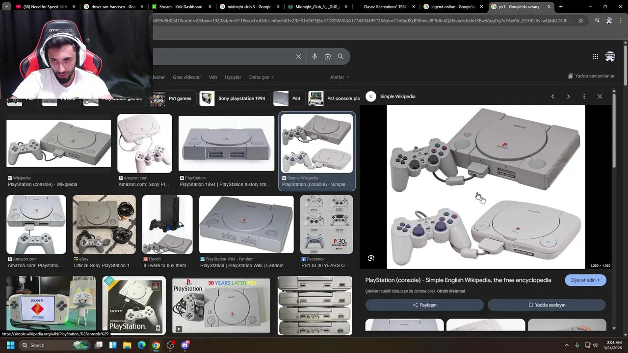Open the Wikipedia PlayStation console thumbnail

[x=59, y=143]
